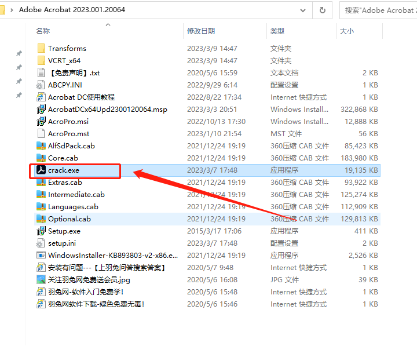Click the last pin icon in the navigation pane
The width and height of the screenshot is (417, 346).
point(19,94)
